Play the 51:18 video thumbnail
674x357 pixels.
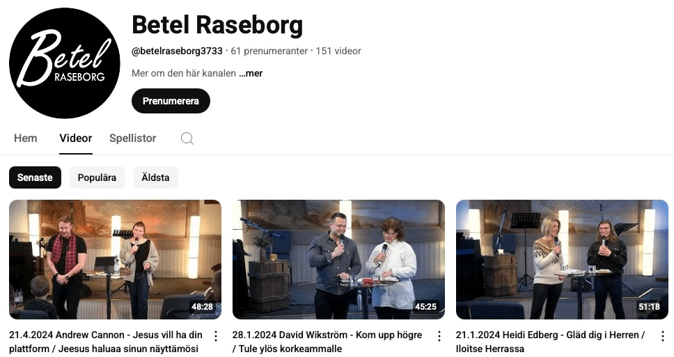click(x=562, y=260)
